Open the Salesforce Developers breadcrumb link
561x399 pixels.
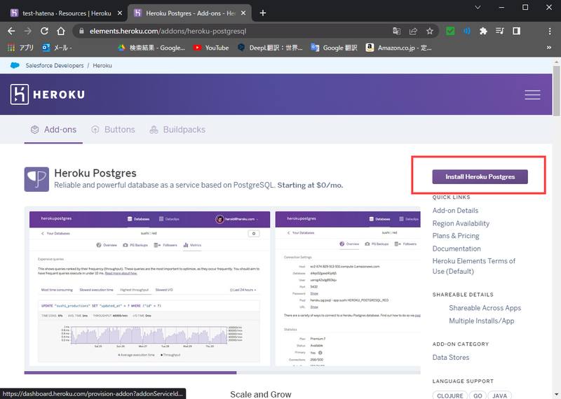pos(55,66)
